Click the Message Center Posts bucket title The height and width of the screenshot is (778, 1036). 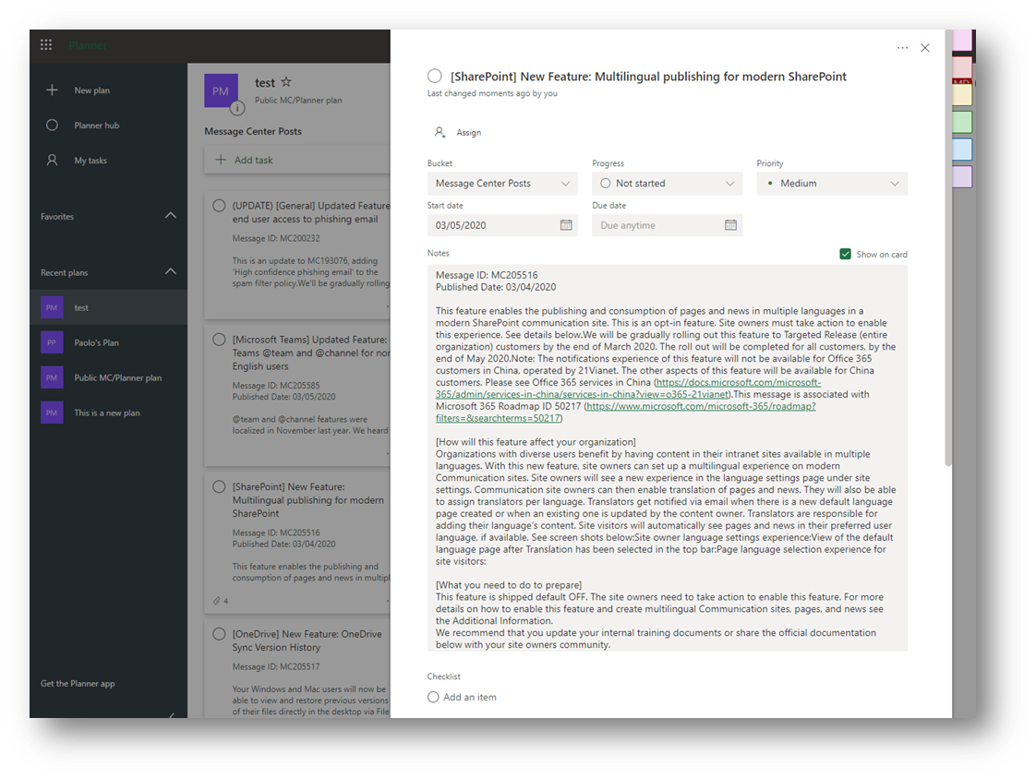[x=253, y=131]
